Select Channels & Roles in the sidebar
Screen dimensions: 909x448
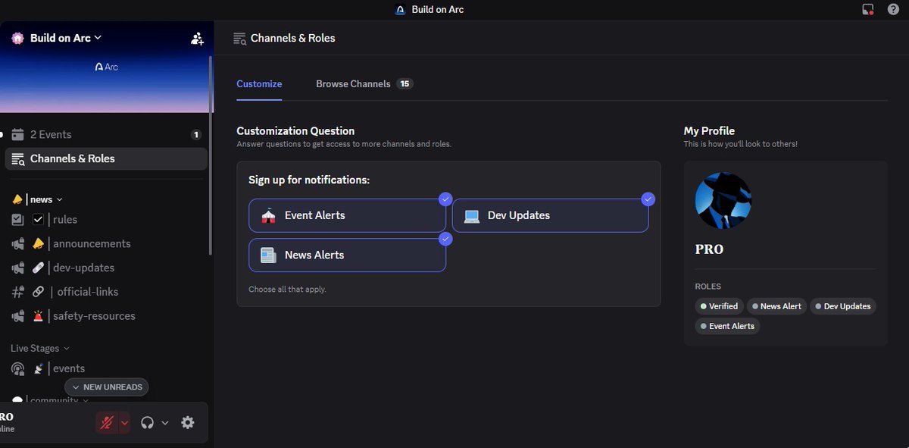point(106,158)
